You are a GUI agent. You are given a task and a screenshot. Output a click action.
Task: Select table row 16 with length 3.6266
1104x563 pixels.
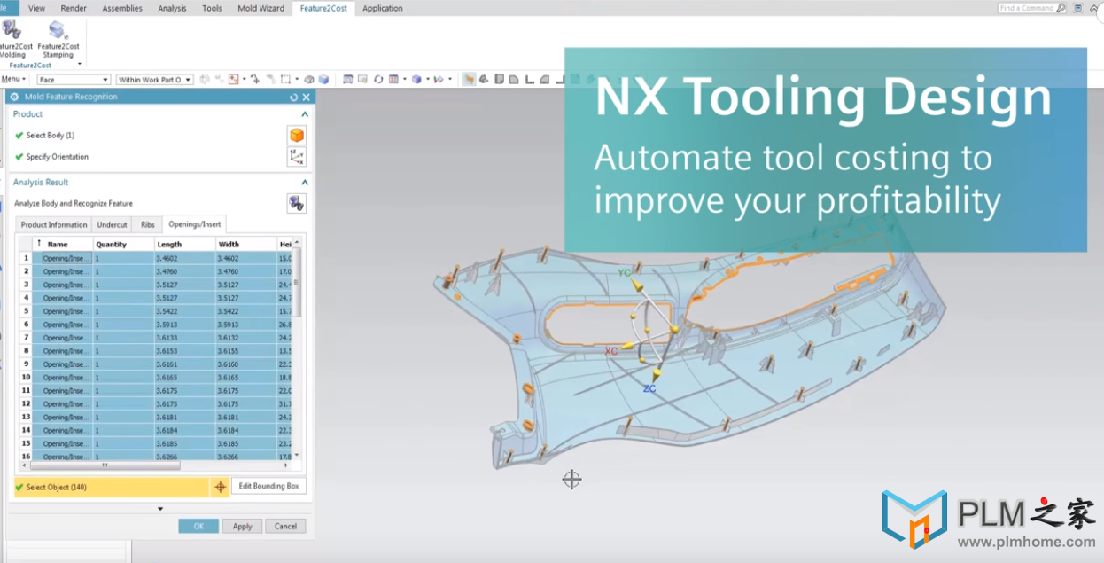pyautogui.click(x=157, y=457)
